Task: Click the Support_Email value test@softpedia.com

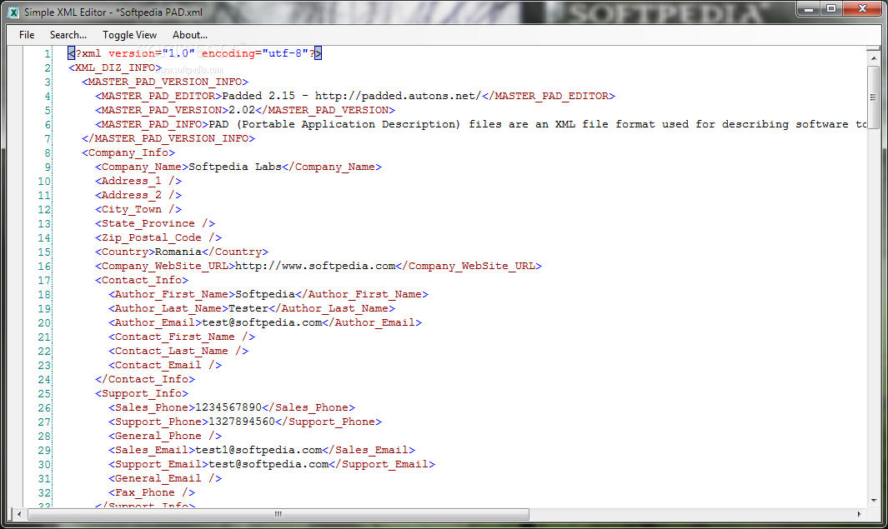Action: tap(268, 463)
